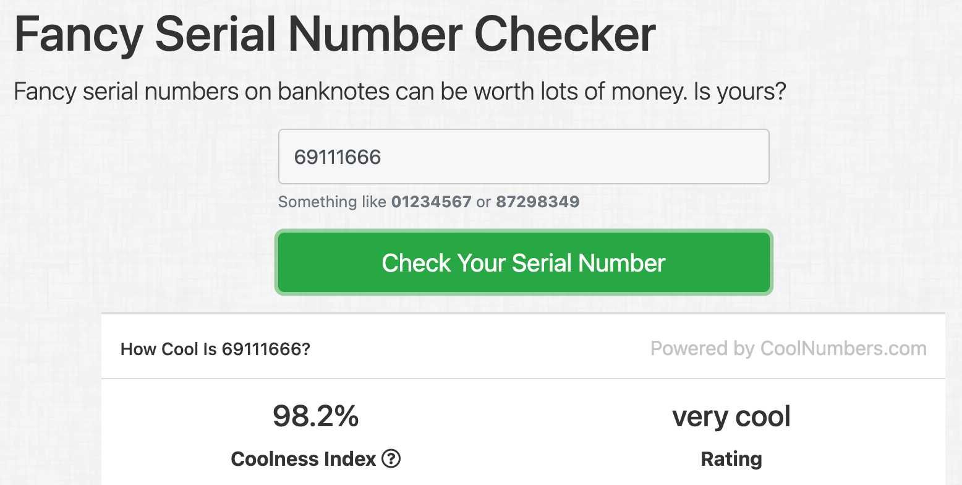
Task: Click the How Cool Is 69111666 header
Action: (215, 350)
